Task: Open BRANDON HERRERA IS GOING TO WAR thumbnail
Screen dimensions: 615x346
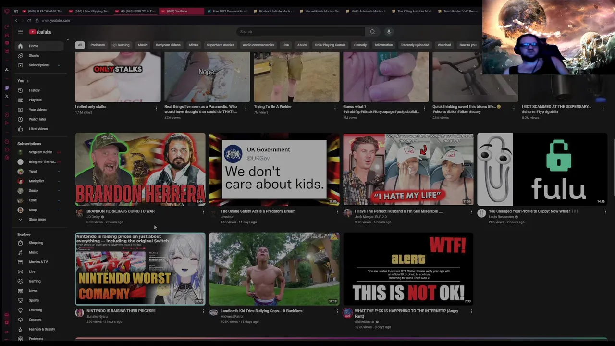Action: (140, 169)
